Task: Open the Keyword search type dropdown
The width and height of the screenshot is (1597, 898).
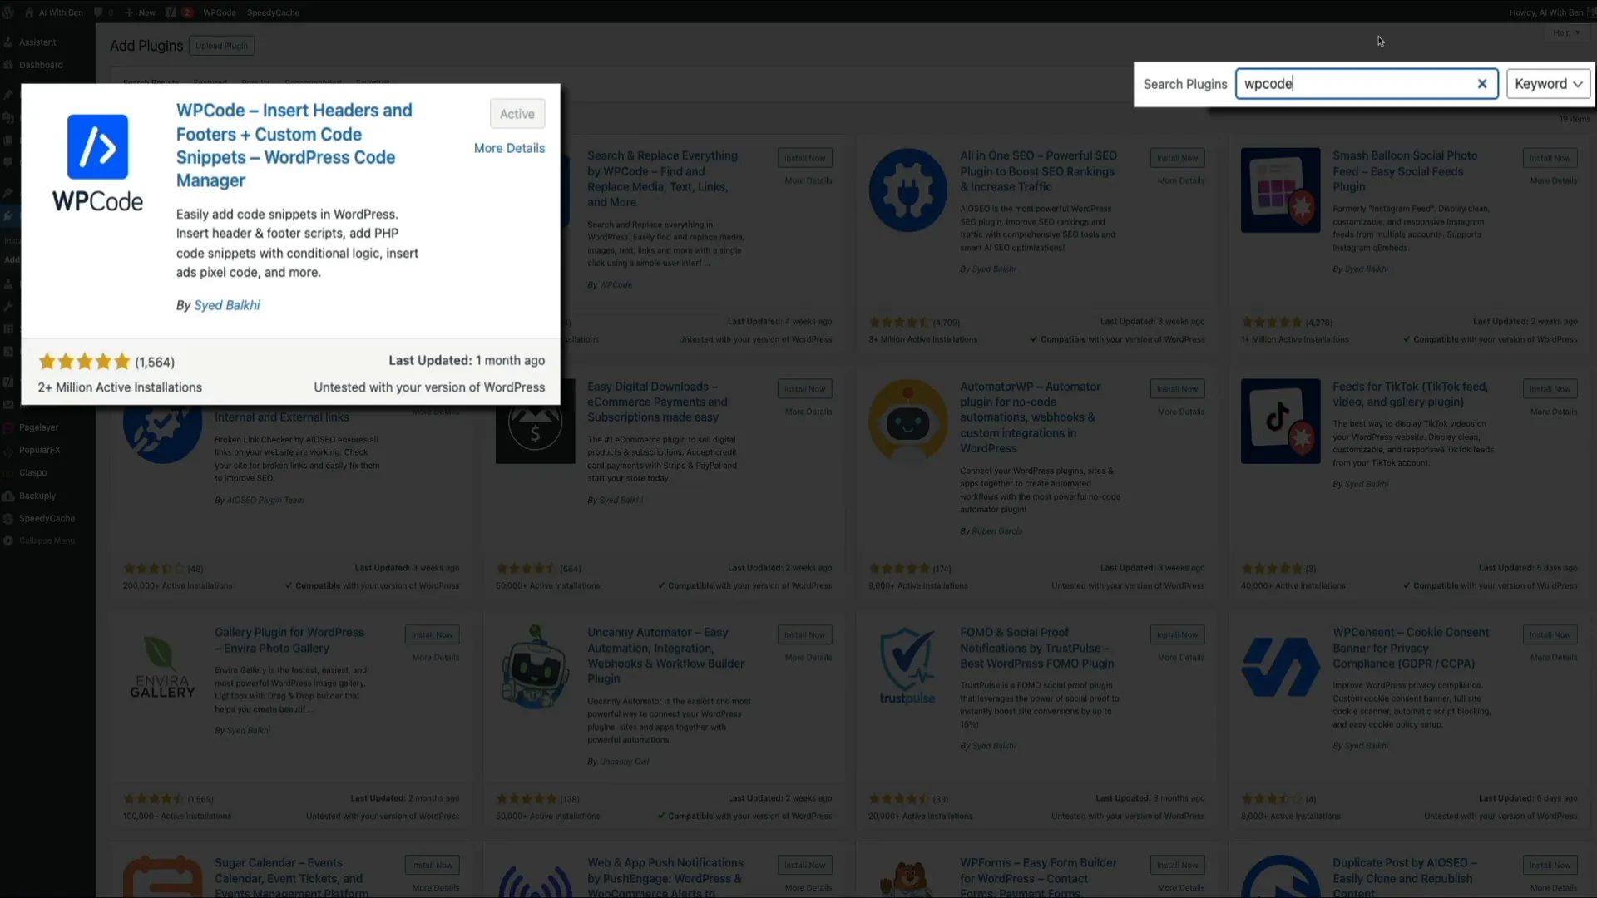Action: click(x=1548, y=84)
